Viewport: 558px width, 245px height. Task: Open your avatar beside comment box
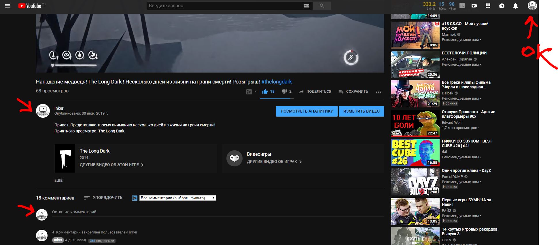[42, 214]
